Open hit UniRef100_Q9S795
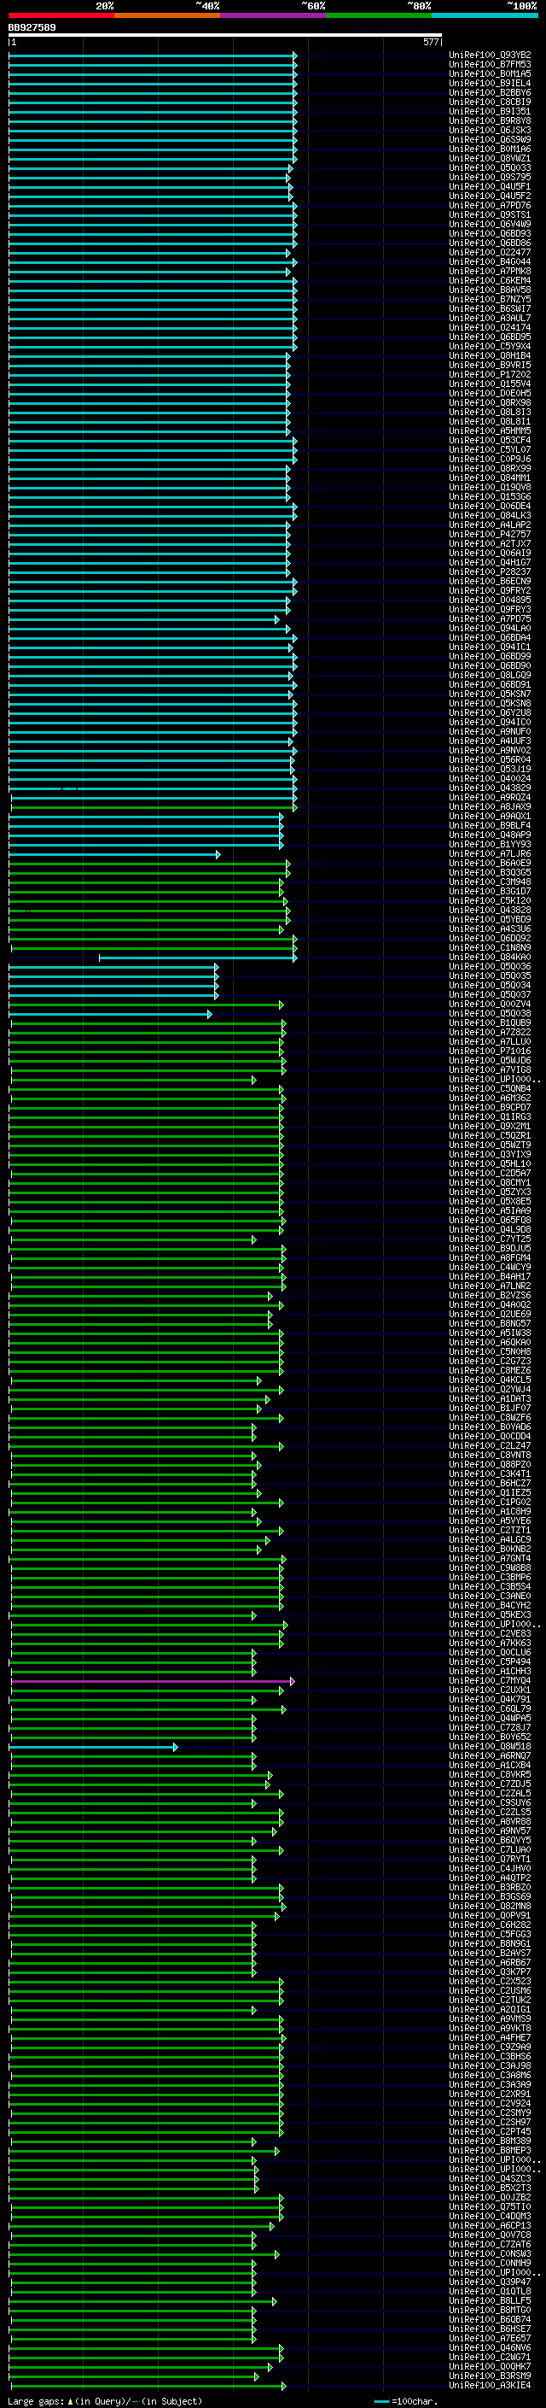This screenshot has width=546, height=2408. [490, 178]
